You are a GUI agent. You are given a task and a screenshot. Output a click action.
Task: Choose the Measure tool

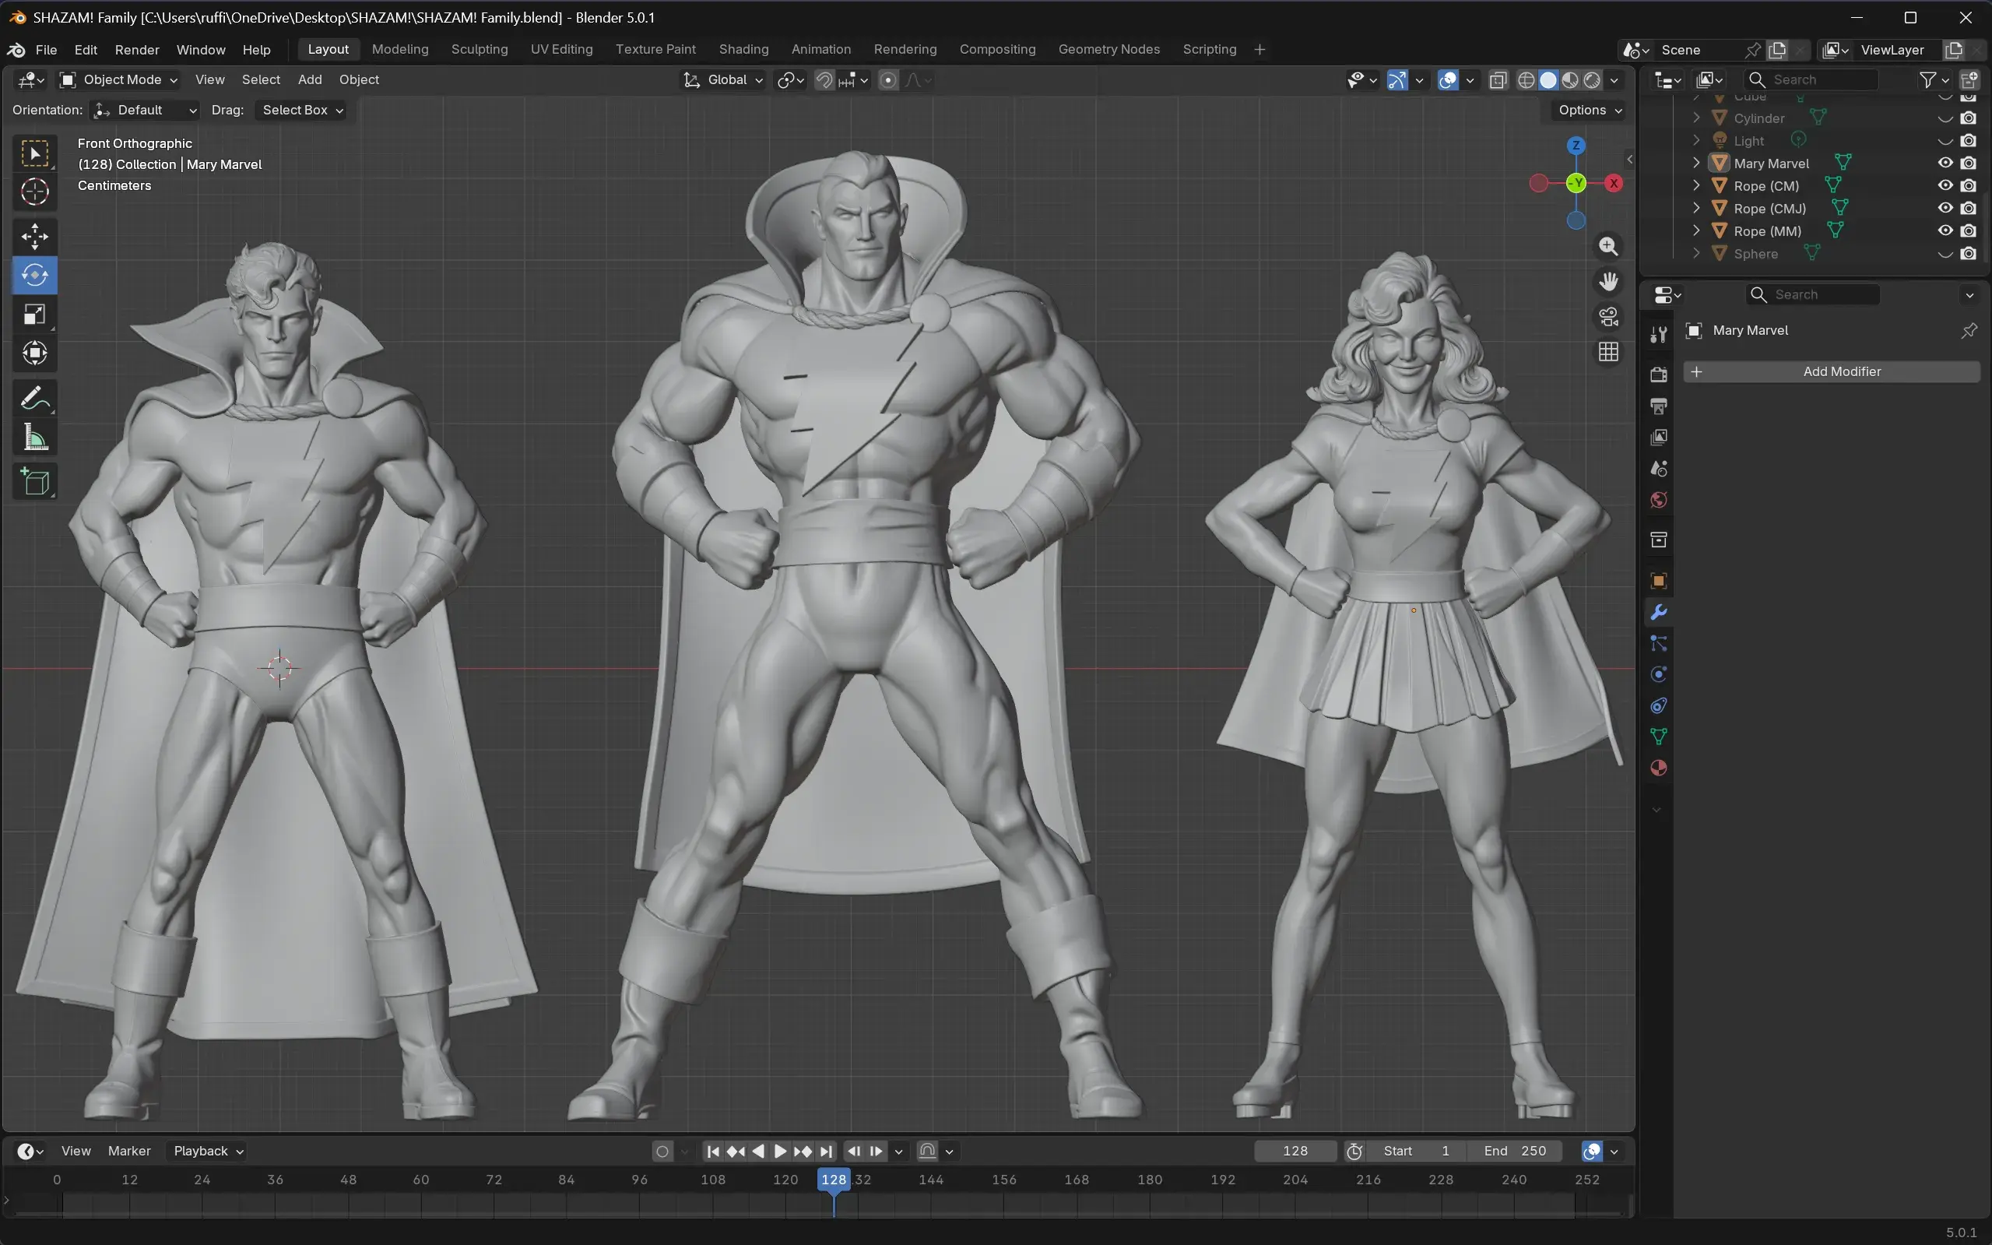(x=34, y=438)
